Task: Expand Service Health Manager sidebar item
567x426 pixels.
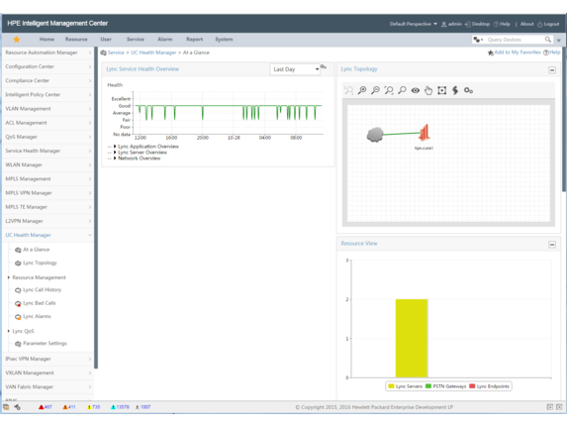Action: click(x=47, y=151)
